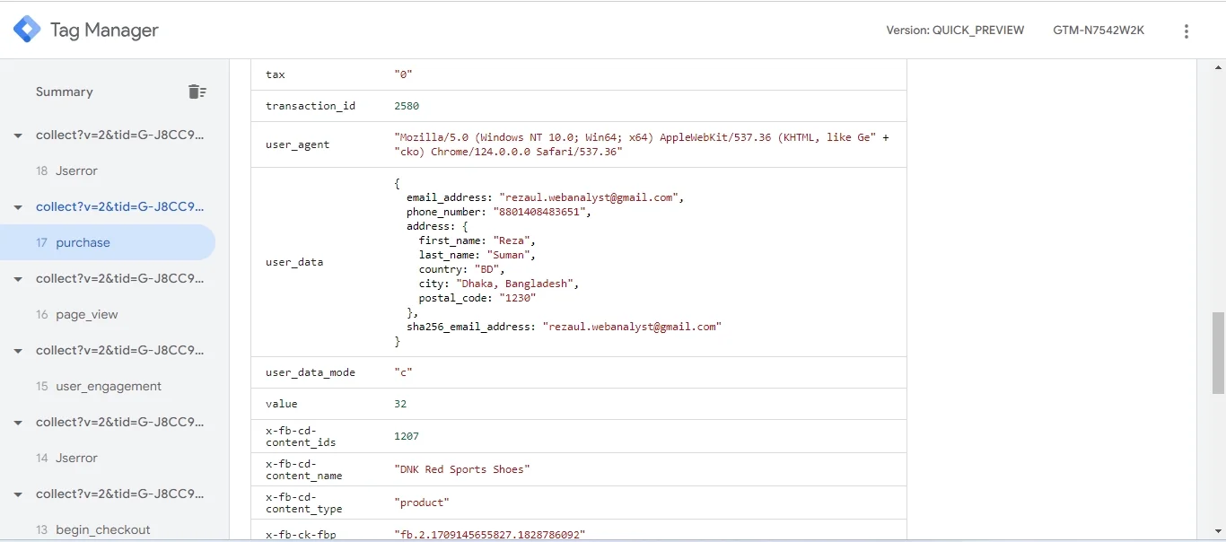The image size is (1226, 542).
Task: Click the page vertical scrollbar thumb
Action: [1218, 353]
